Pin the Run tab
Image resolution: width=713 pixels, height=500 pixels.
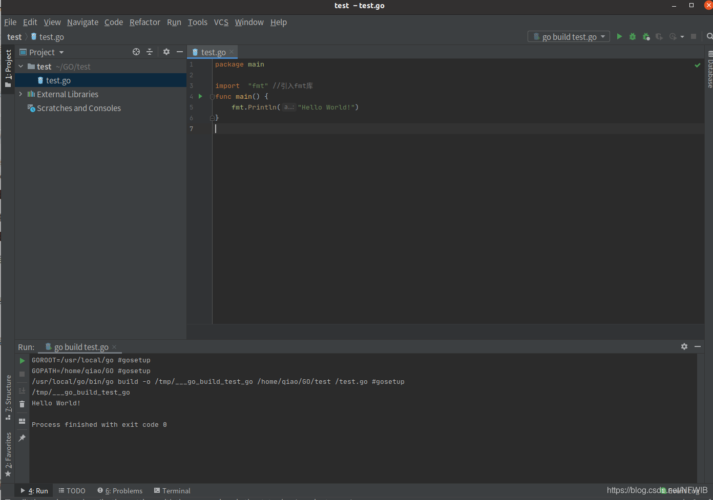[x=22, y=438]
